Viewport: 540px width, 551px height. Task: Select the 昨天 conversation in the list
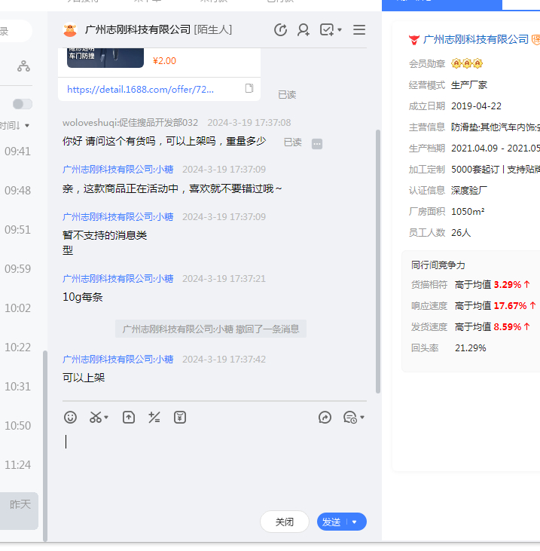point(20,505)
